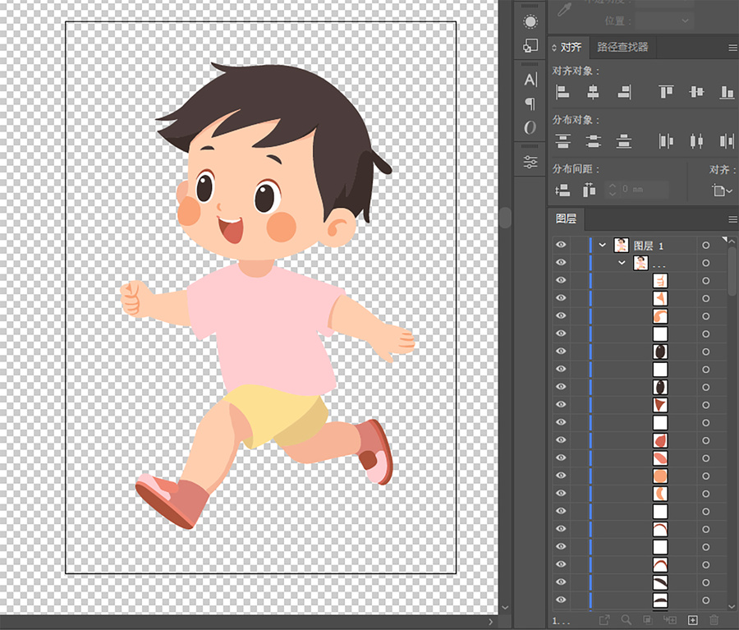This screenshot has width=739, height=630.
Task: Hide the group sublayer named "..."
Action: tap(561, 263)
